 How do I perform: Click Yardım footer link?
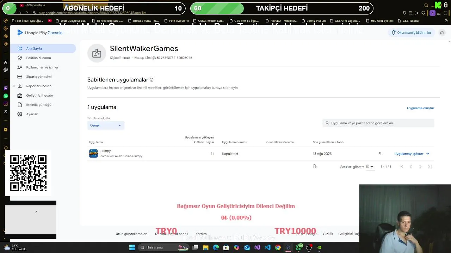coord(201,234)
